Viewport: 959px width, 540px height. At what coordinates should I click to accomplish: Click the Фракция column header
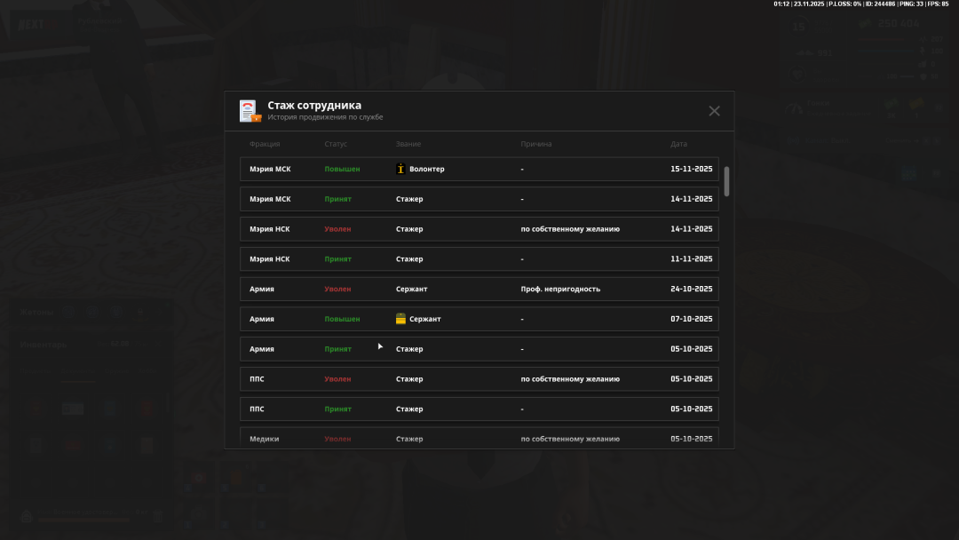pyautogui.click(x=265, y=144)
